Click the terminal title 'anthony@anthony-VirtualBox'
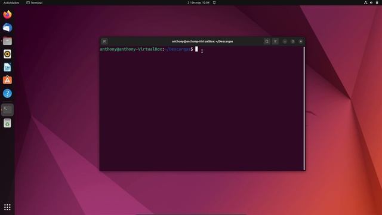This screenshot has height=215, width=382. click(x=202, y=41)
